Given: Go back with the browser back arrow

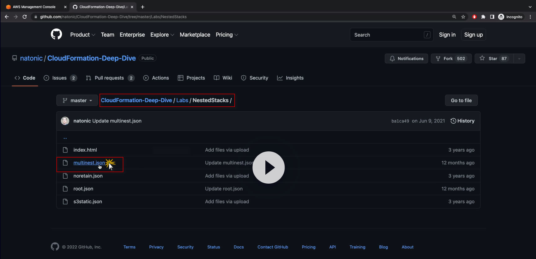Looking at the screenshot, I should [x=7, y=17].
